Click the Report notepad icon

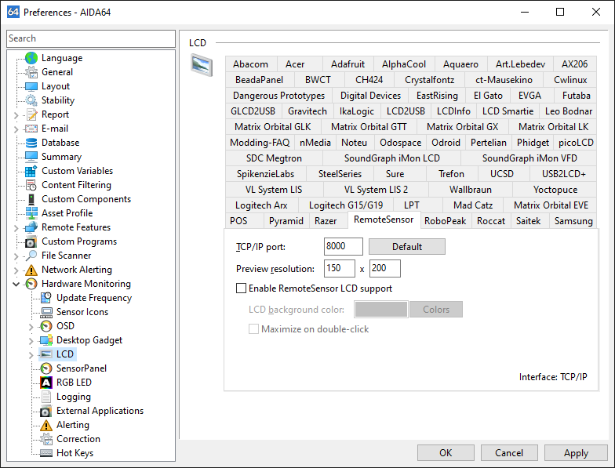31,114
